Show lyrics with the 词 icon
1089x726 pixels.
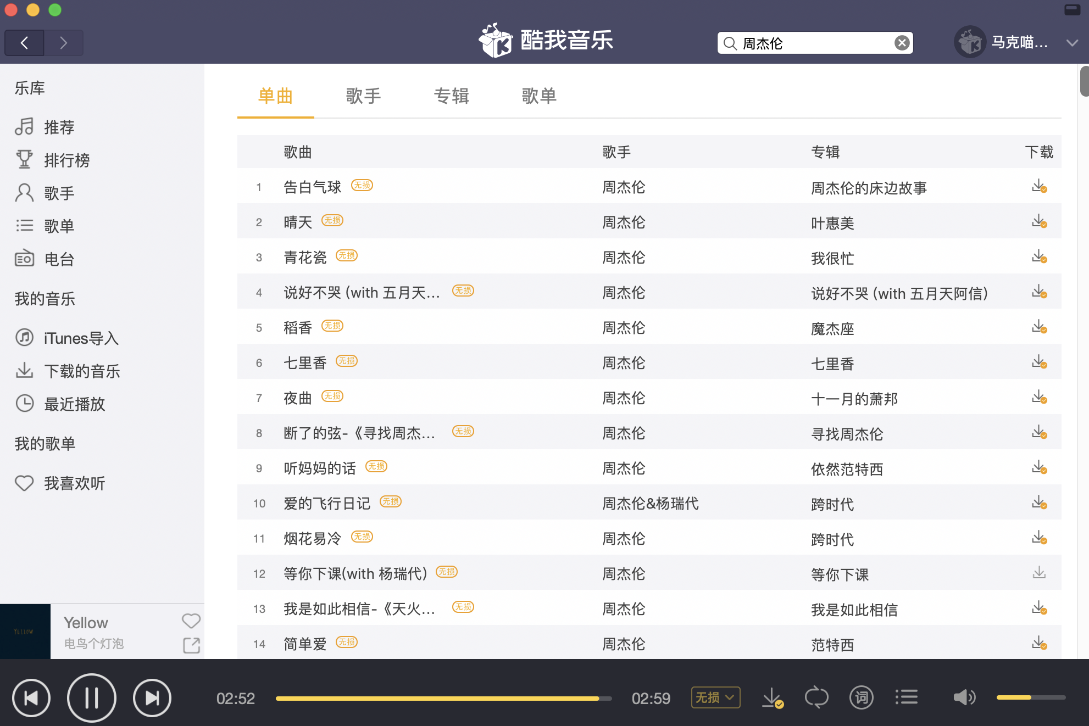pos(861,697)
